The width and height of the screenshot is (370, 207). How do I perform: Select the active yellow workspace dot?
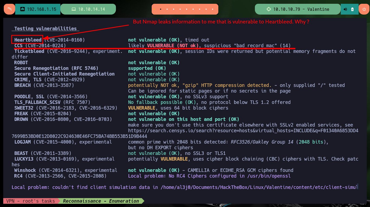coord(154,9)
